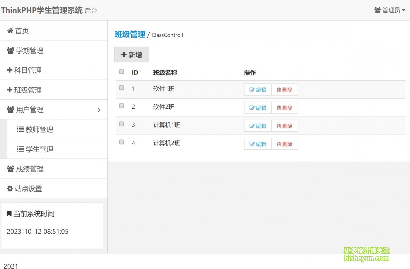Click the bookmark icon beside 当前系统时间
Viewport: 410px width, 269px height.
(9, 214)
